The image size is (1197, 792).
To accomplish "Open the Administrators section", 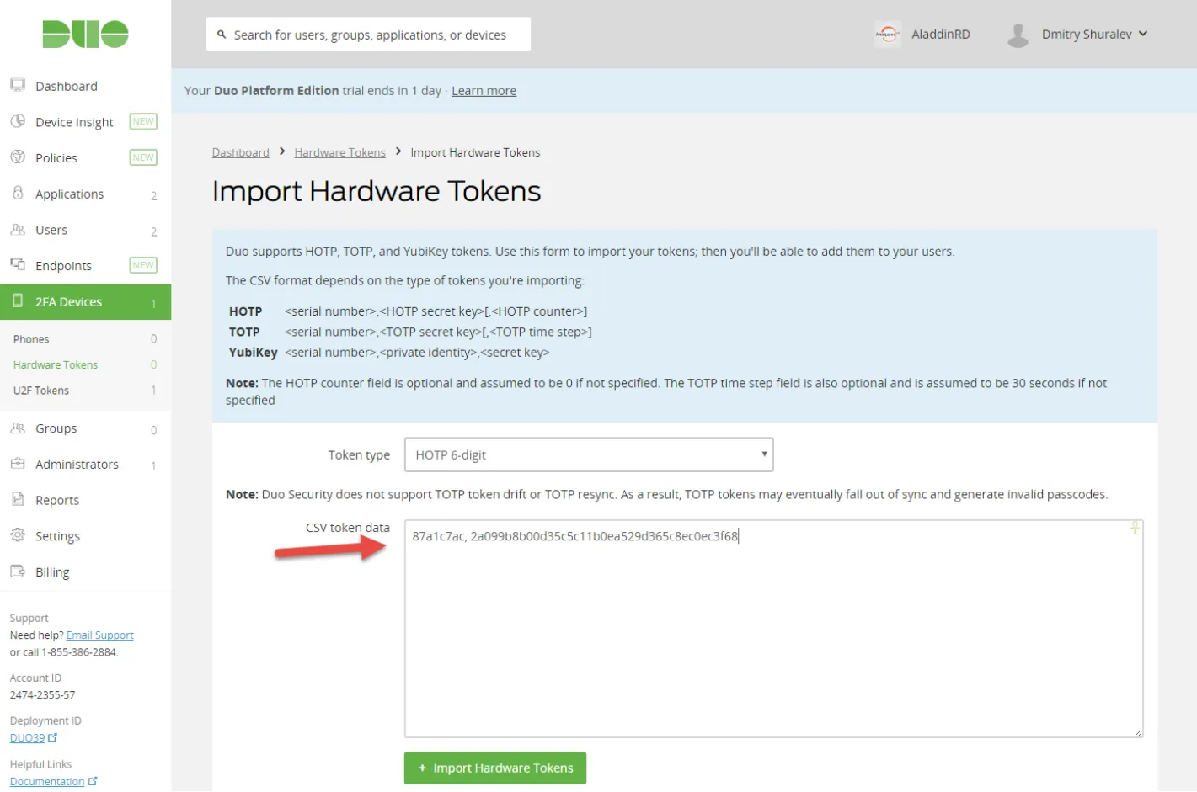I will [77, 465].
